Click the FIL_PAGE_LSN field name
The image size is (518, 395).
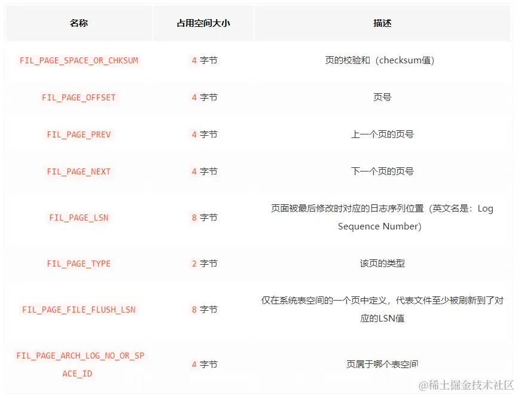point(78,218)
